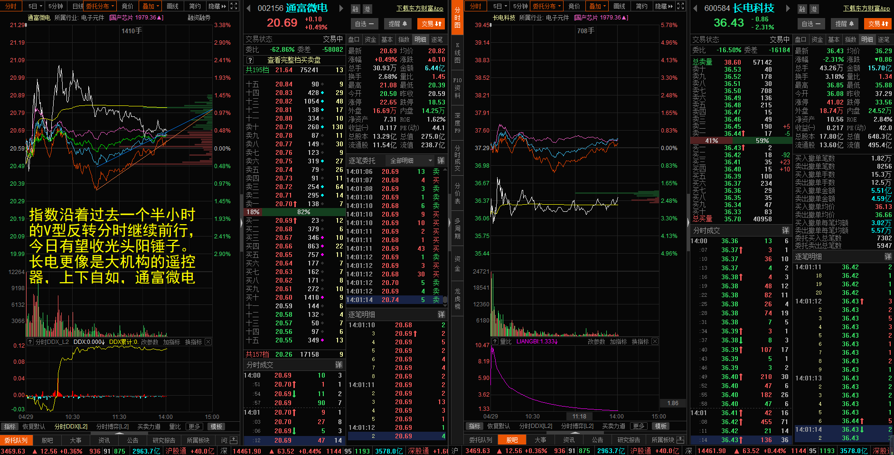Viewport: 894px width, 455px height.
Task: Open 详 detail icon in right 分时成交 header
Action: pos(786,230)
